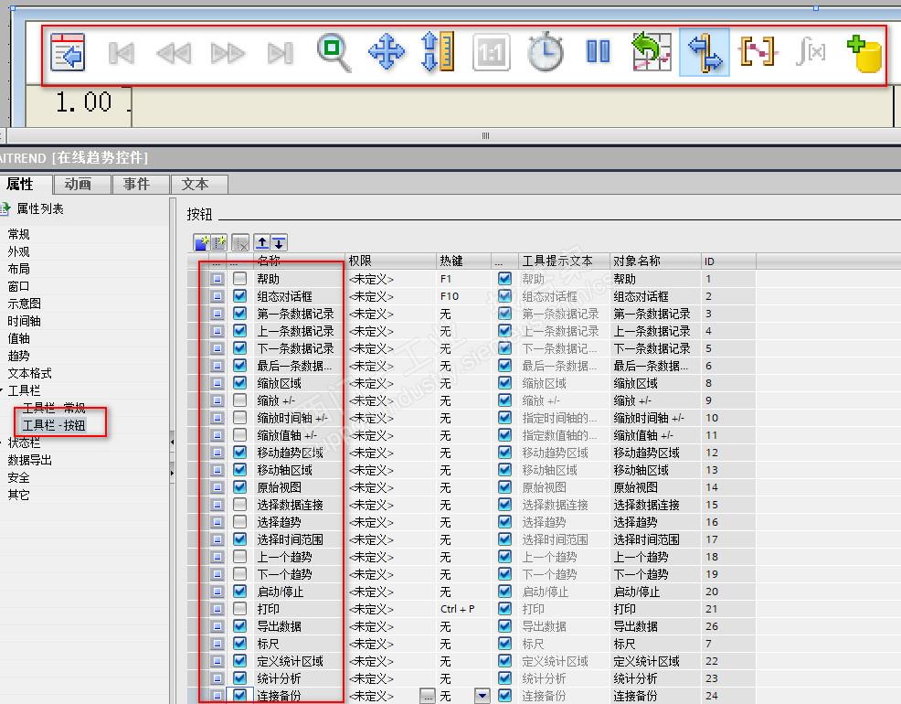Select 安全 in property list

tap(18, 477)
